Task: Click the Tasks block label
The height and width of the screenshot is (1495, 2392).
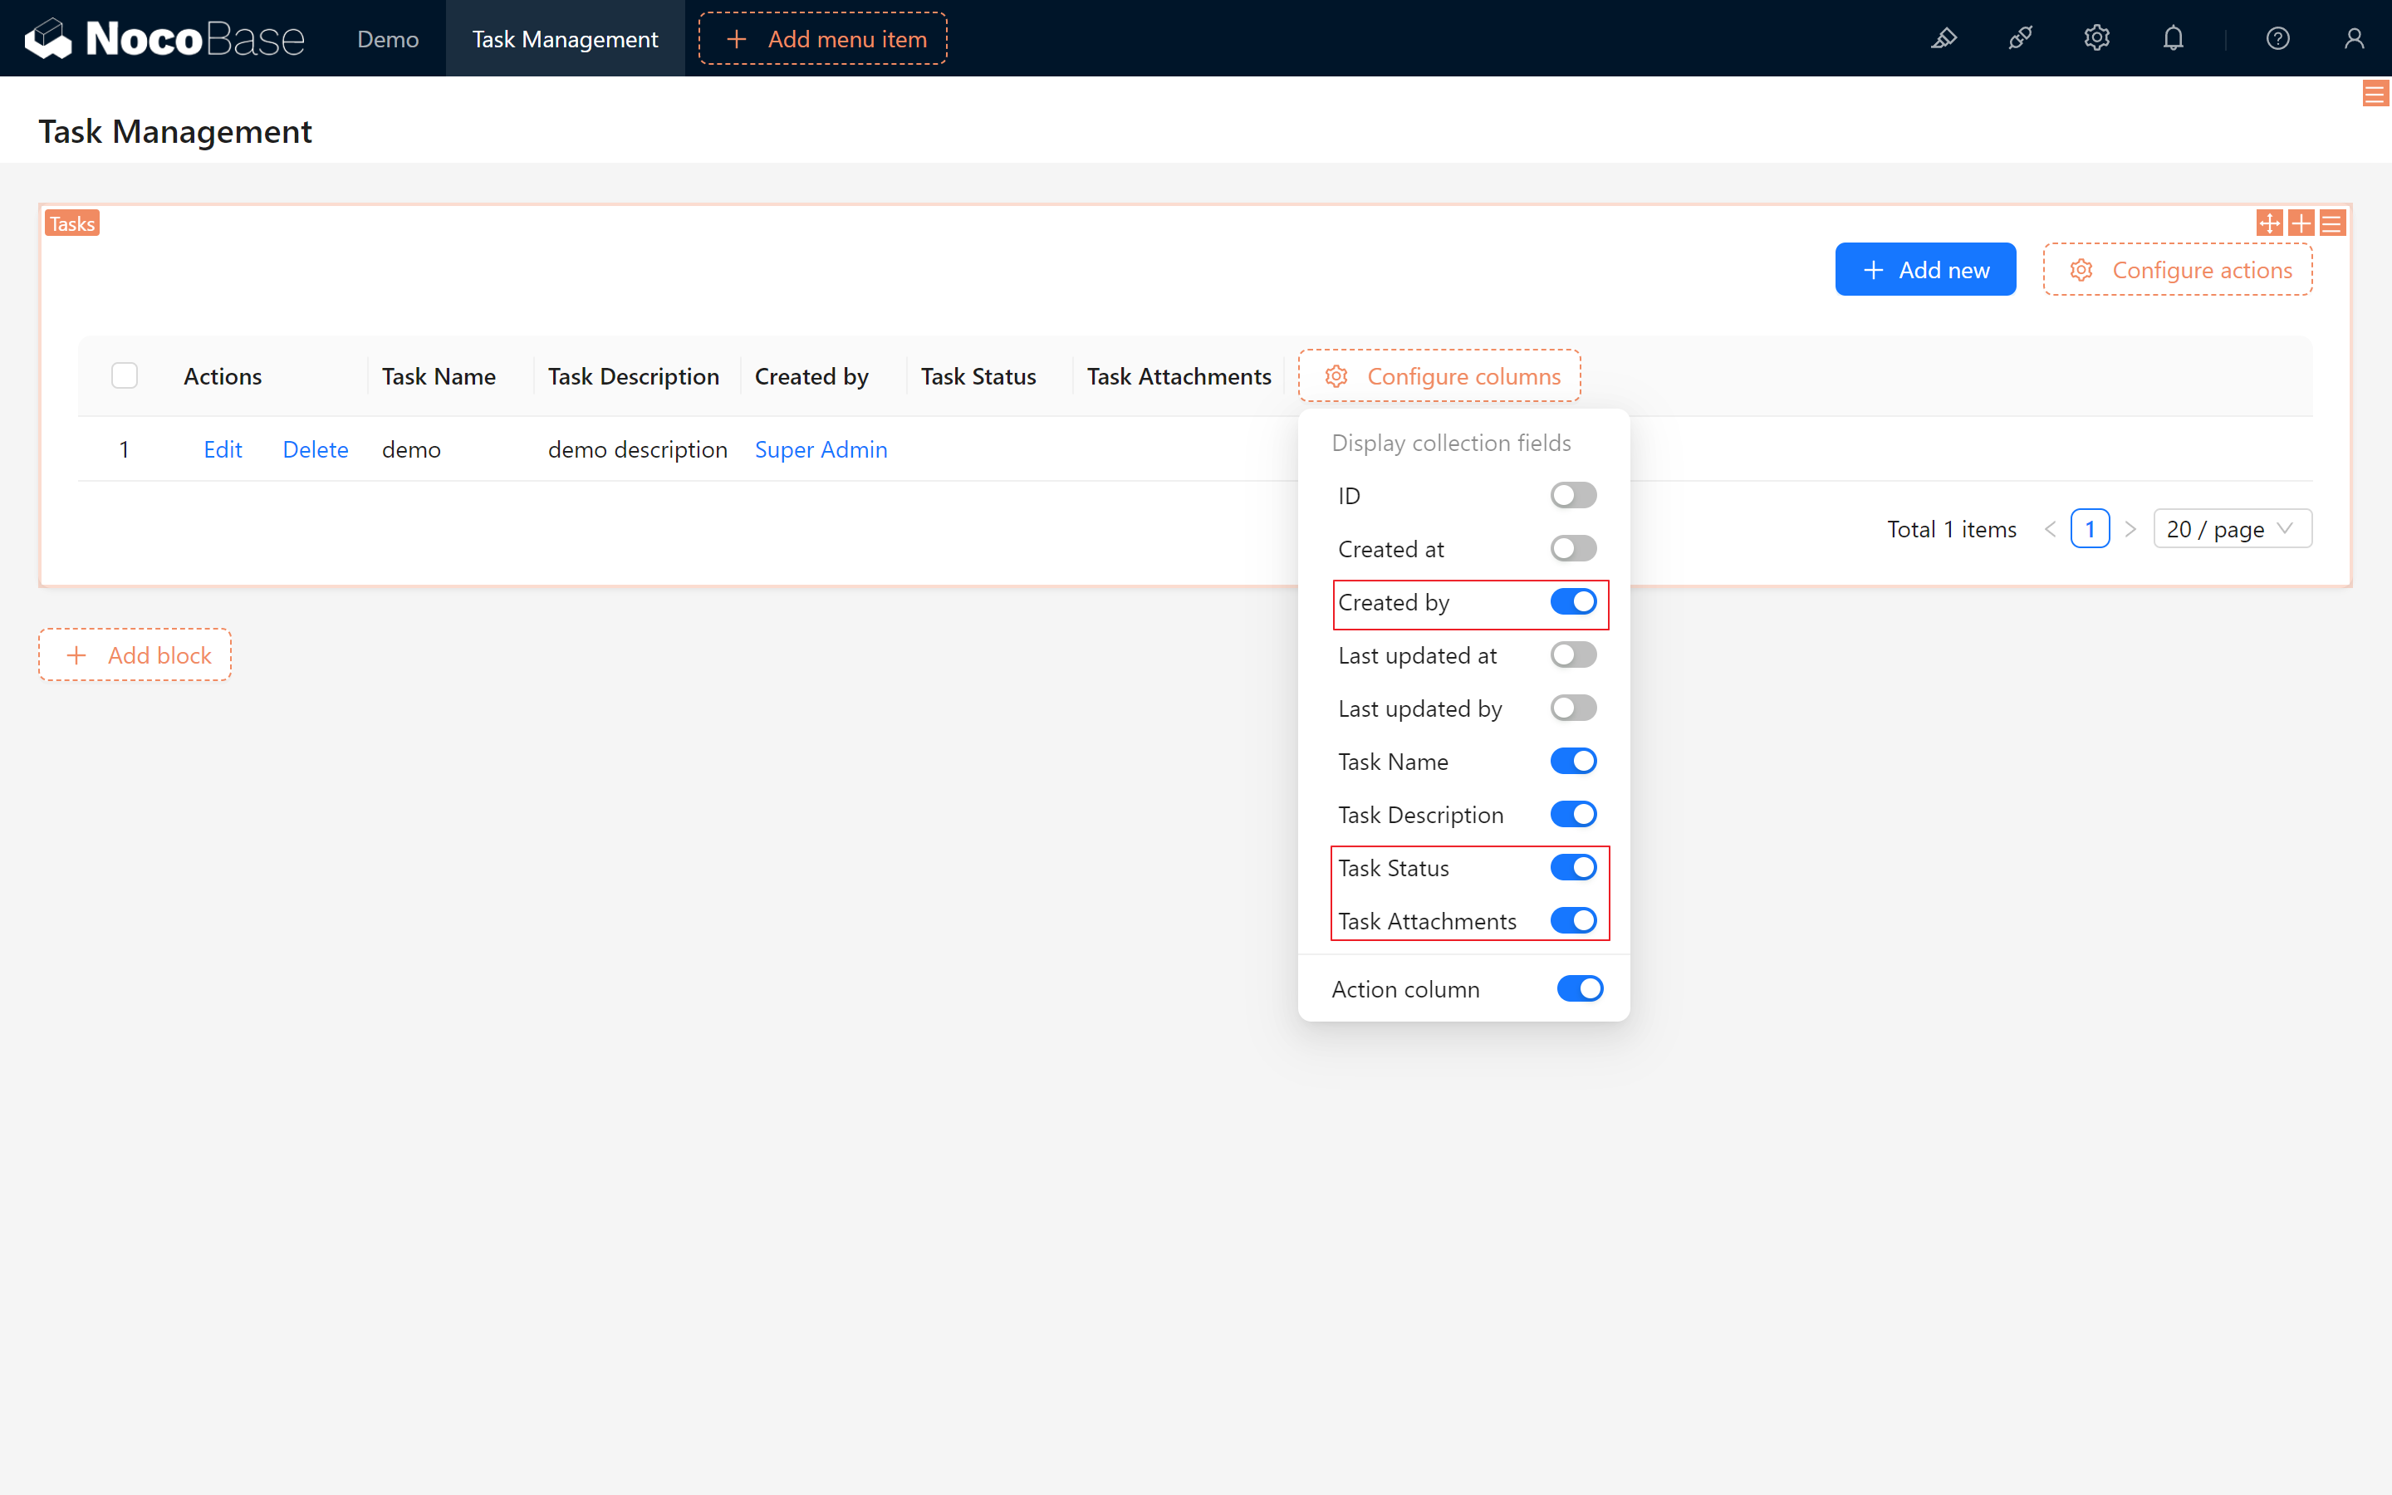Action: (72, 223)
